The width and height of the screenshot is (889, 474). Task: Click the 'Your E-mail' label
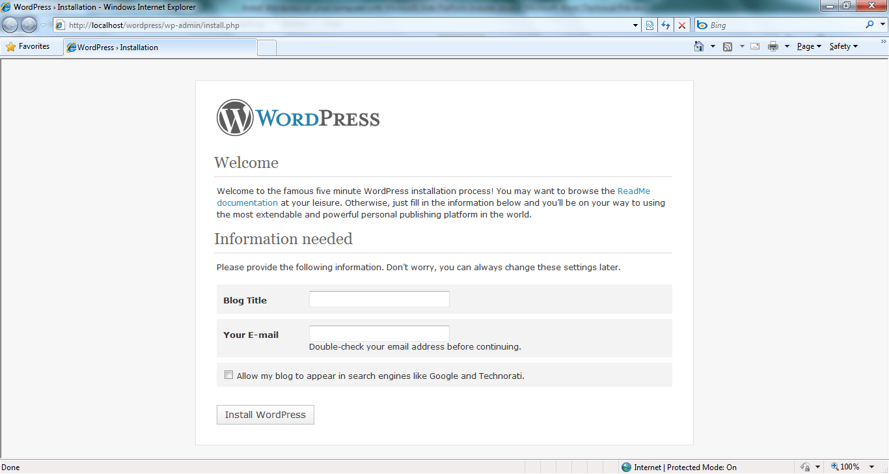coord(251,335)
